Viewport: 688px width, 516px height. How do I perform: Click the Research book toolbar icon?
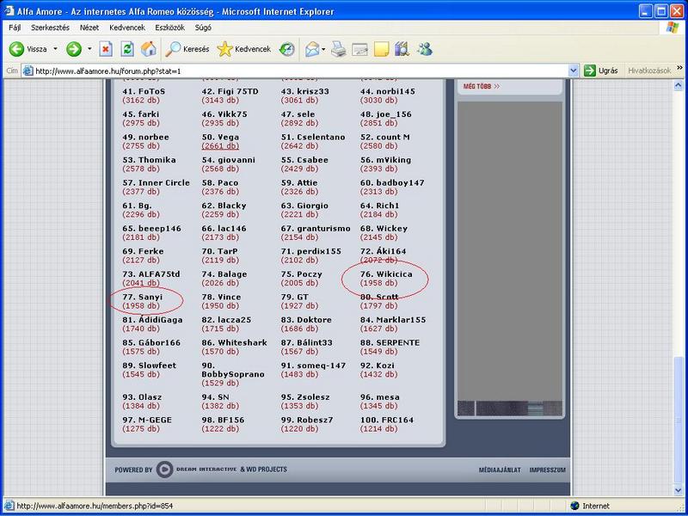click(402, 49)
